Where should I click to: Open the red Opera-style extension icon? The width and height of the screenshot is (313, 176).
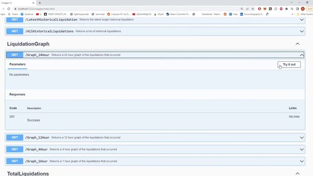259,9
